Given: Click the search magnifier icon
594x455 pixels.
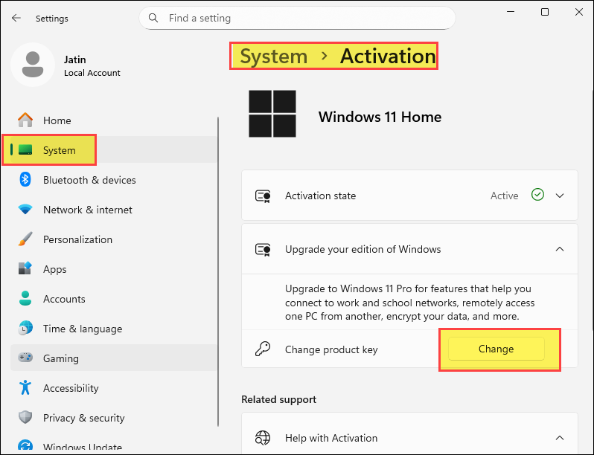Looking at the screenshot, I should [x=153, y=18].
